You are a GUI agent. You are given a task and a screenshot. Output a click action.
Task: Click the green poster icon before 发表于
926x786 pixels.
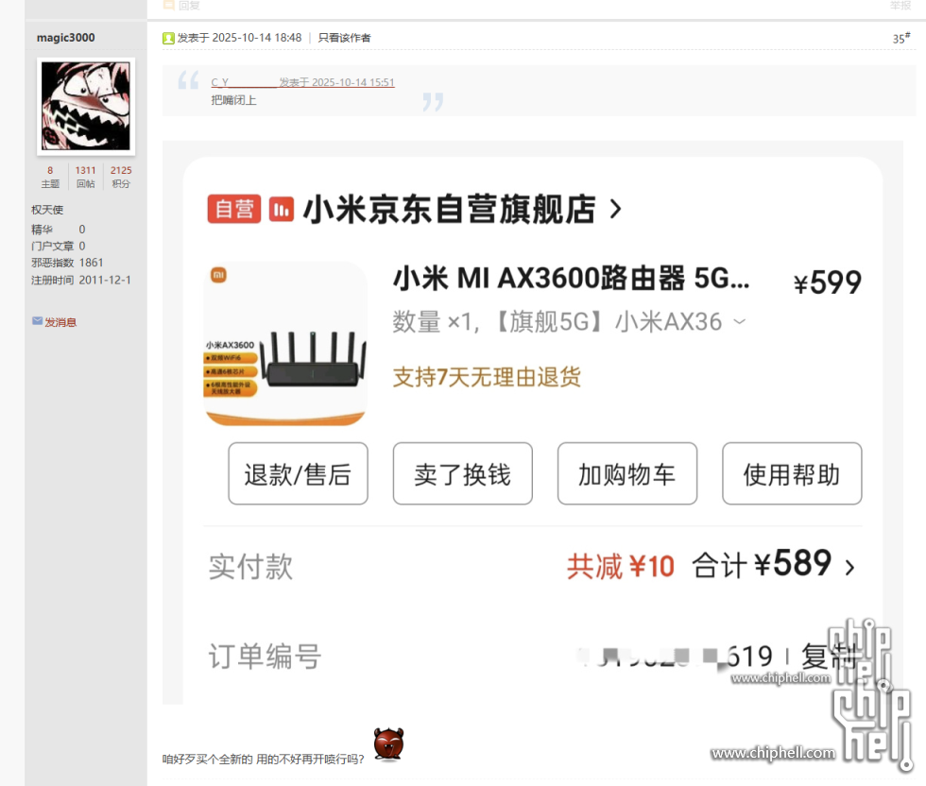point(168,38)
